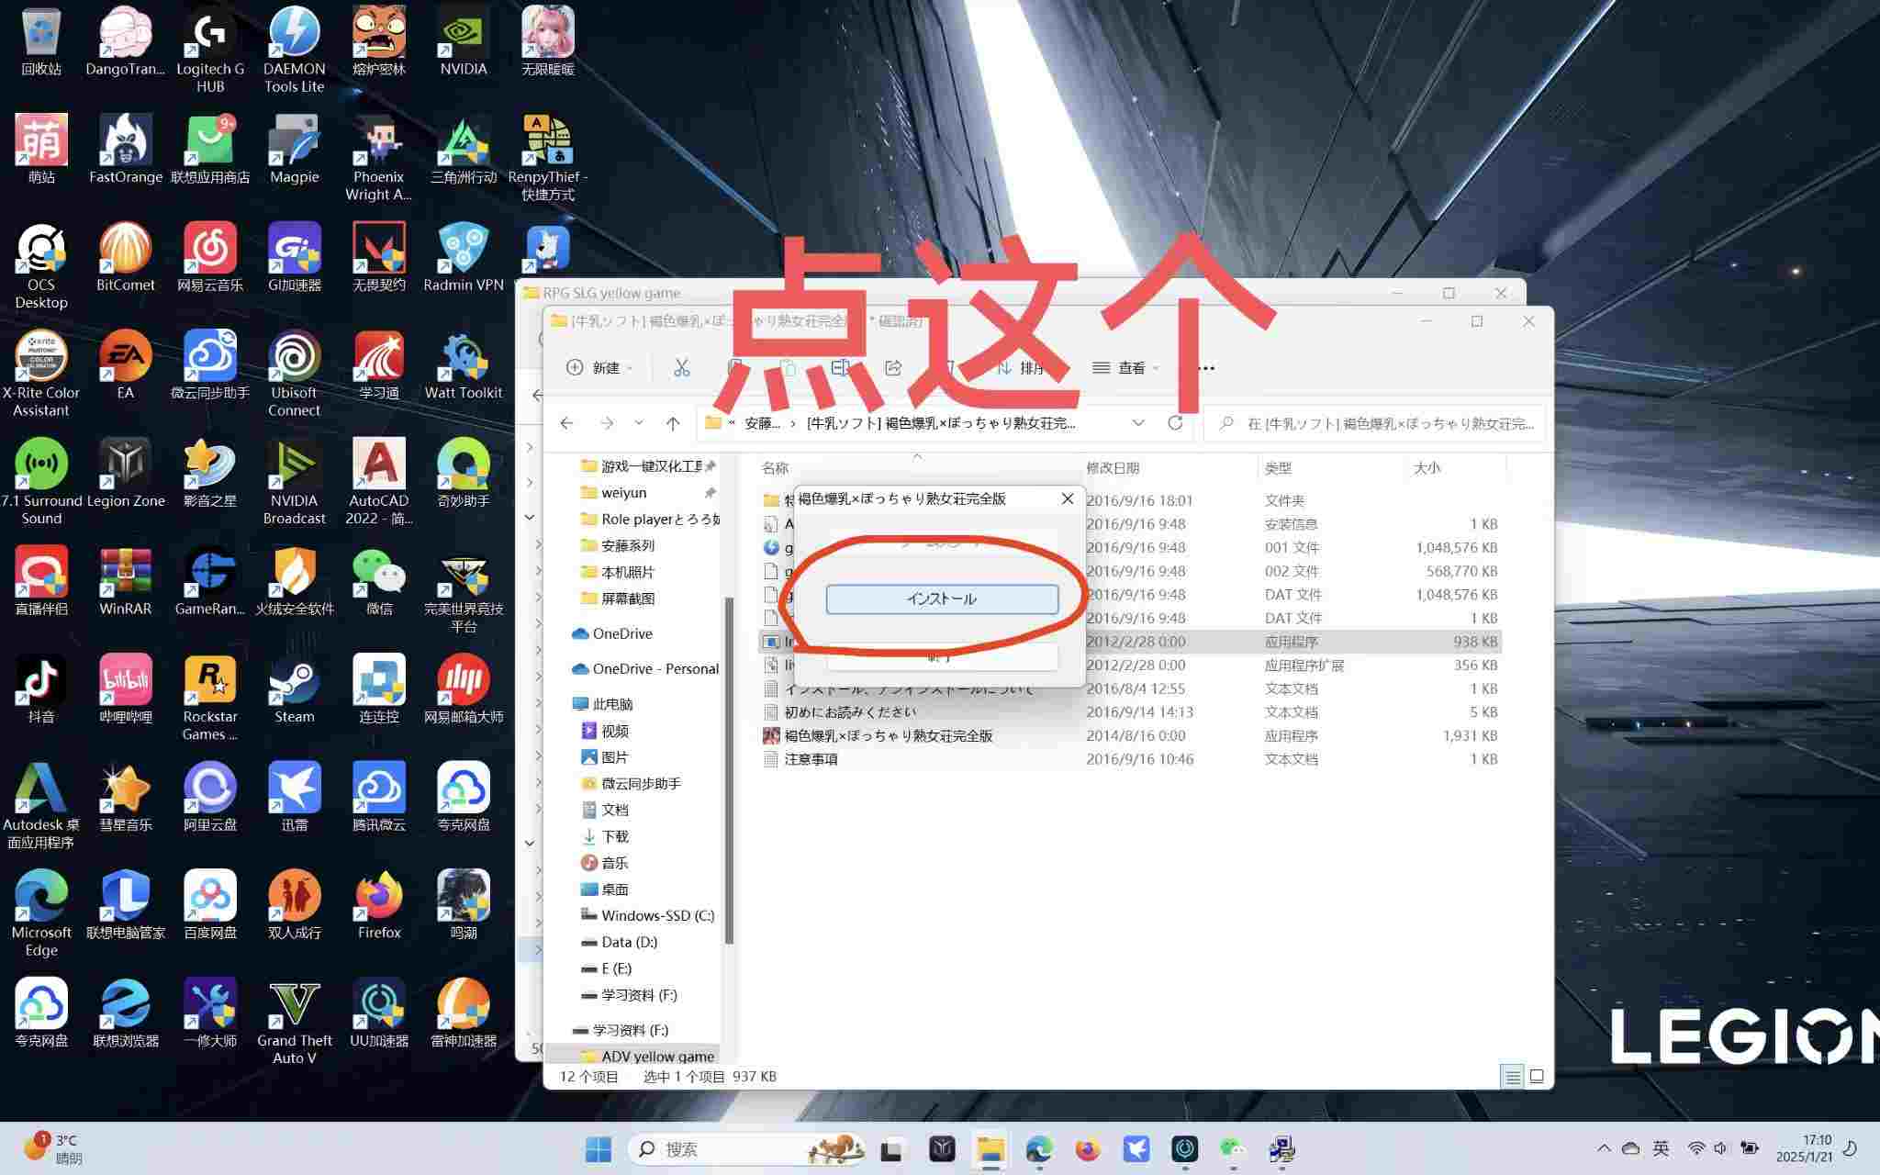Toggle large thumbnail view in status bar

click(x=1537, y=1076)
